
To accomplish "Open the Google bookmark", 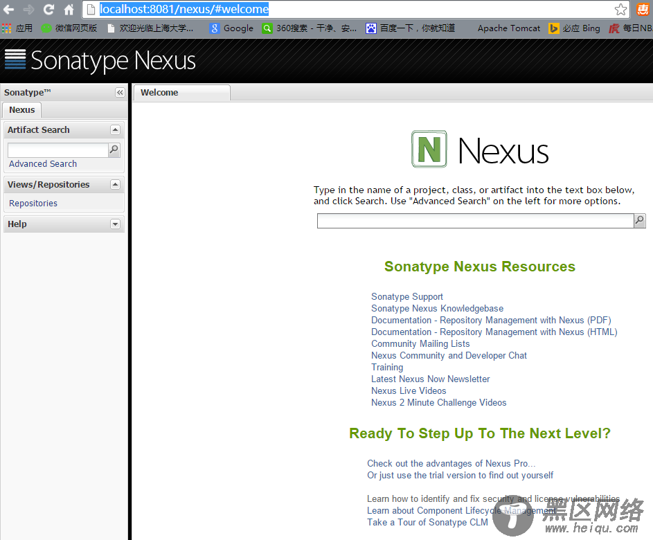I will (x=231, y=28).
